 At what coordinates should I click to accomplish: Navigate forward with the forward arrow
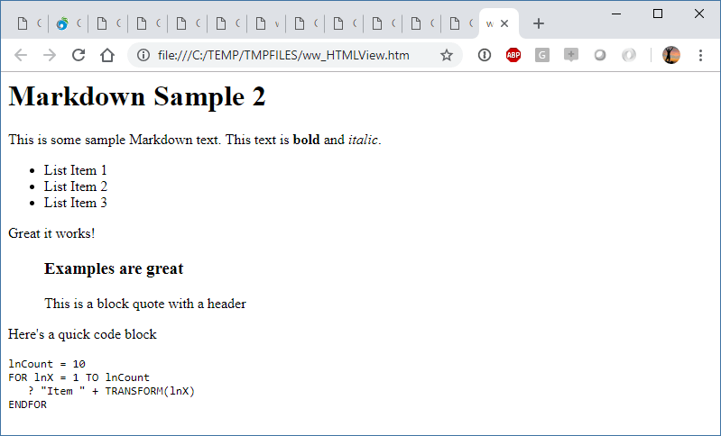(x=50, y=55)
